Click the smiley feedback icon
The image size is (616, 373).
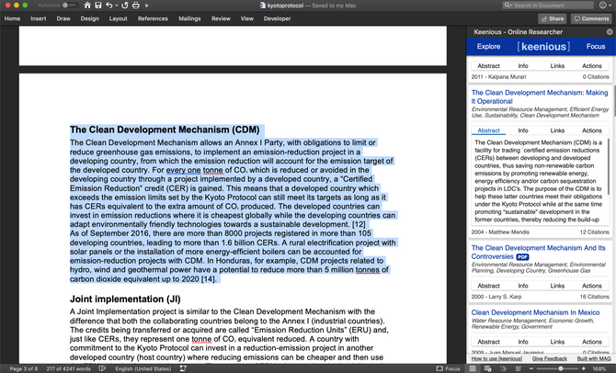click(603, 6)
